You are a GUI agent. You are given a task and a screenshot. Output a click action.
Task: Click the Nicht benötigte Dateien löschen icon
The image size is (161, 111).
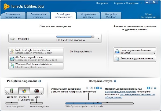(12, 51)
